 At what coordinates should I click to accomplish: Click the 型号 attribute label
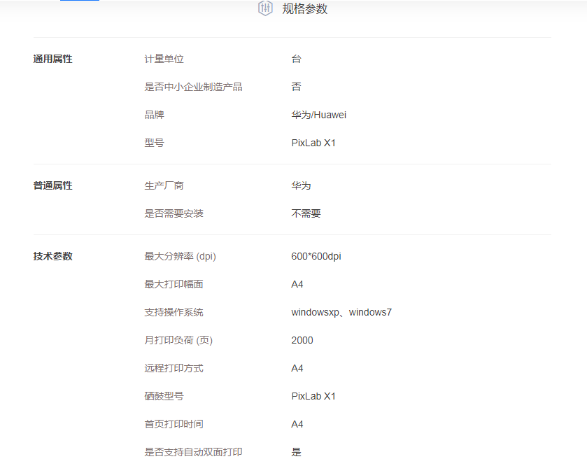tap(154, 143)
